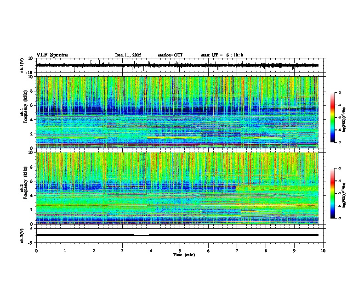Click ch.2 frequency axis tick "2"
This screenshot has height=281, width=364.
point(32,210)
